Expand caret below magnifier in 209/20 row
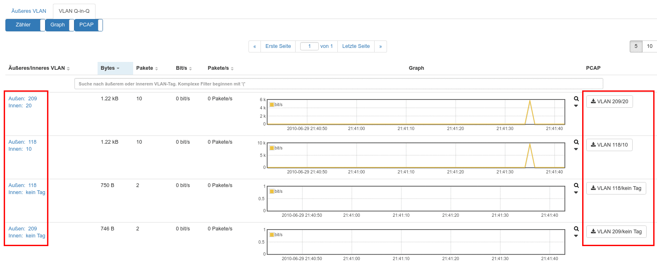Screen dimensions: 657x275 coord(576,106)
